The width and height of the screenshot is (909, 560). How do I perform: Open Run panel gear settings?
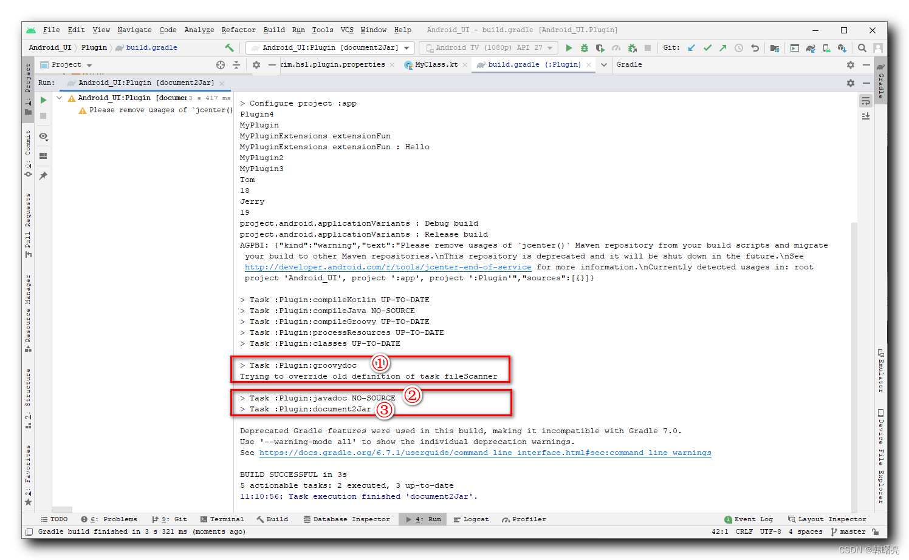[x=851, y=83]
